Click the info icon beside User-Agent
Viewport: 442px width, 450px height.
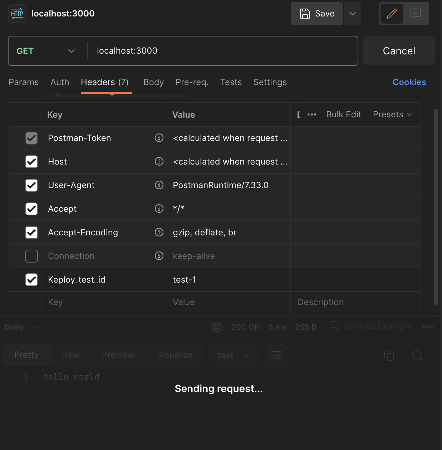click(159, 185)
